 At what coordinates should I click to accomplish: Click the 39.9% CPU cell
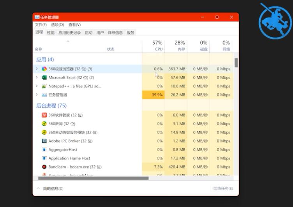154,95
